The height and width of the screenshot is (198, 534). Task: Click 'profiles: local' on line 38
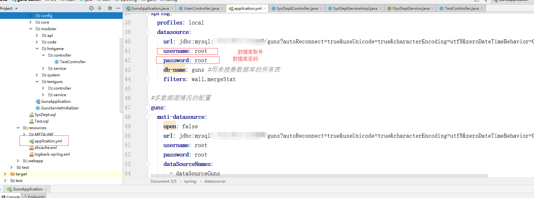pos(180,23)
